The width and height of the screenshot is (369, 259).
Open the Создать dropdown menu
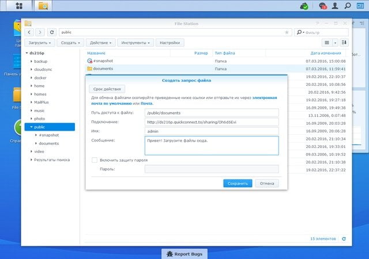point(70,43)
